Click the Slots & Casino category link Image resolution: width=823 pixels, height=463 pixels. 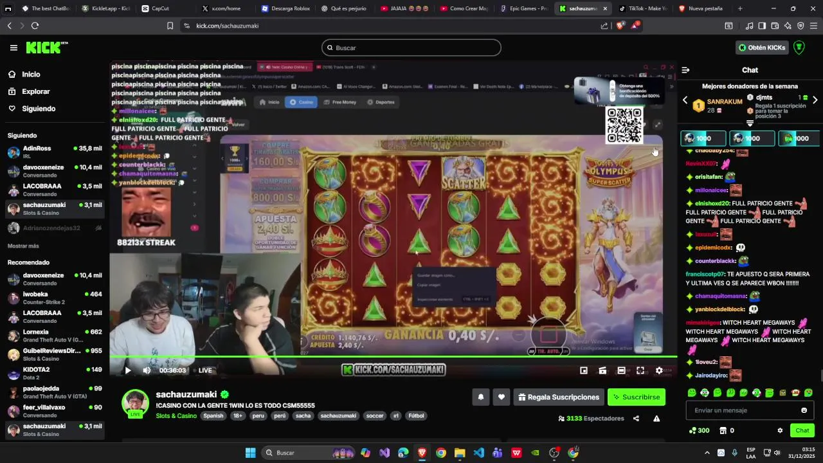point(176,416)
